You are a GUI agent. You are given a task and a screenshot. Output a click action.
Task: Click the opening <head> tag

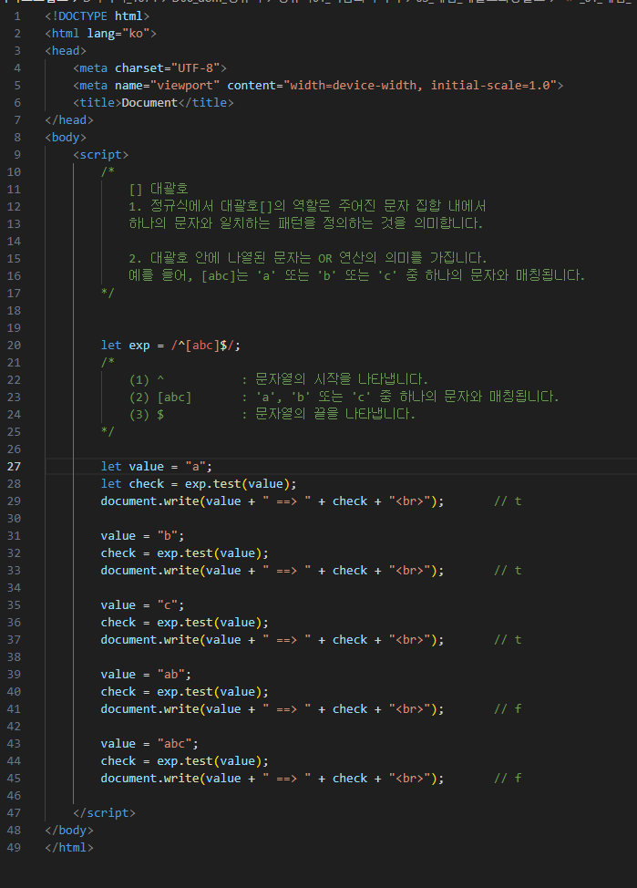coord(66,51)
